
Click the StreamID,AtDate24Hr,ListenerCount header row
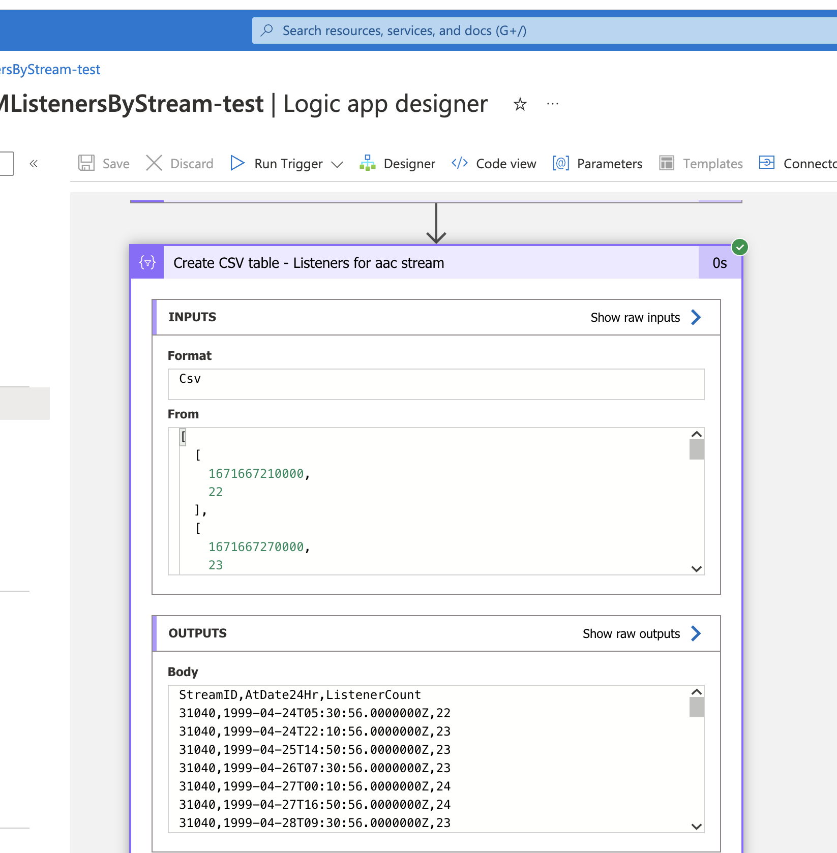click(300, 695)
